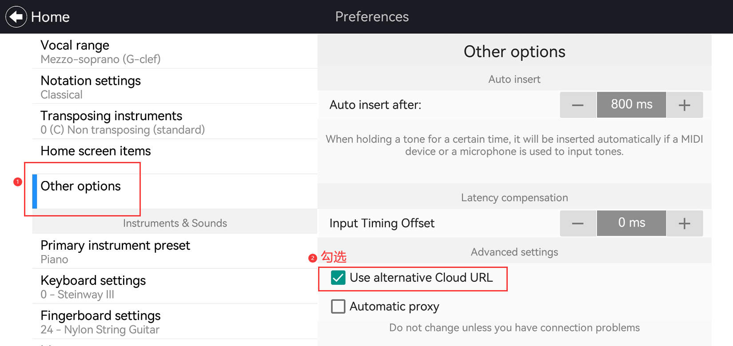Go back via Home label
The image size is (733, 346).
pos(50,17)
